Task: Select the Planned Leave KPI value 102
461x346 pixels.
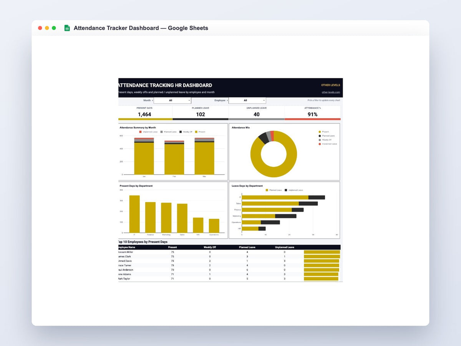Action: point(201,114)
